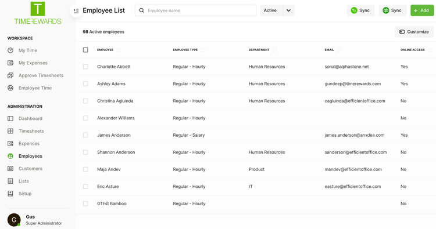Select Alexander Williams's row checkbox

[x=85, y=118]
